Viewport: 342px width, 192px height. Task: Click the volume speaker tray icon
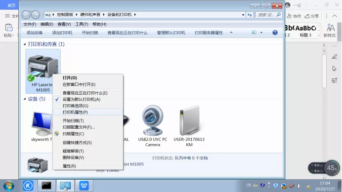coord(292,186)
